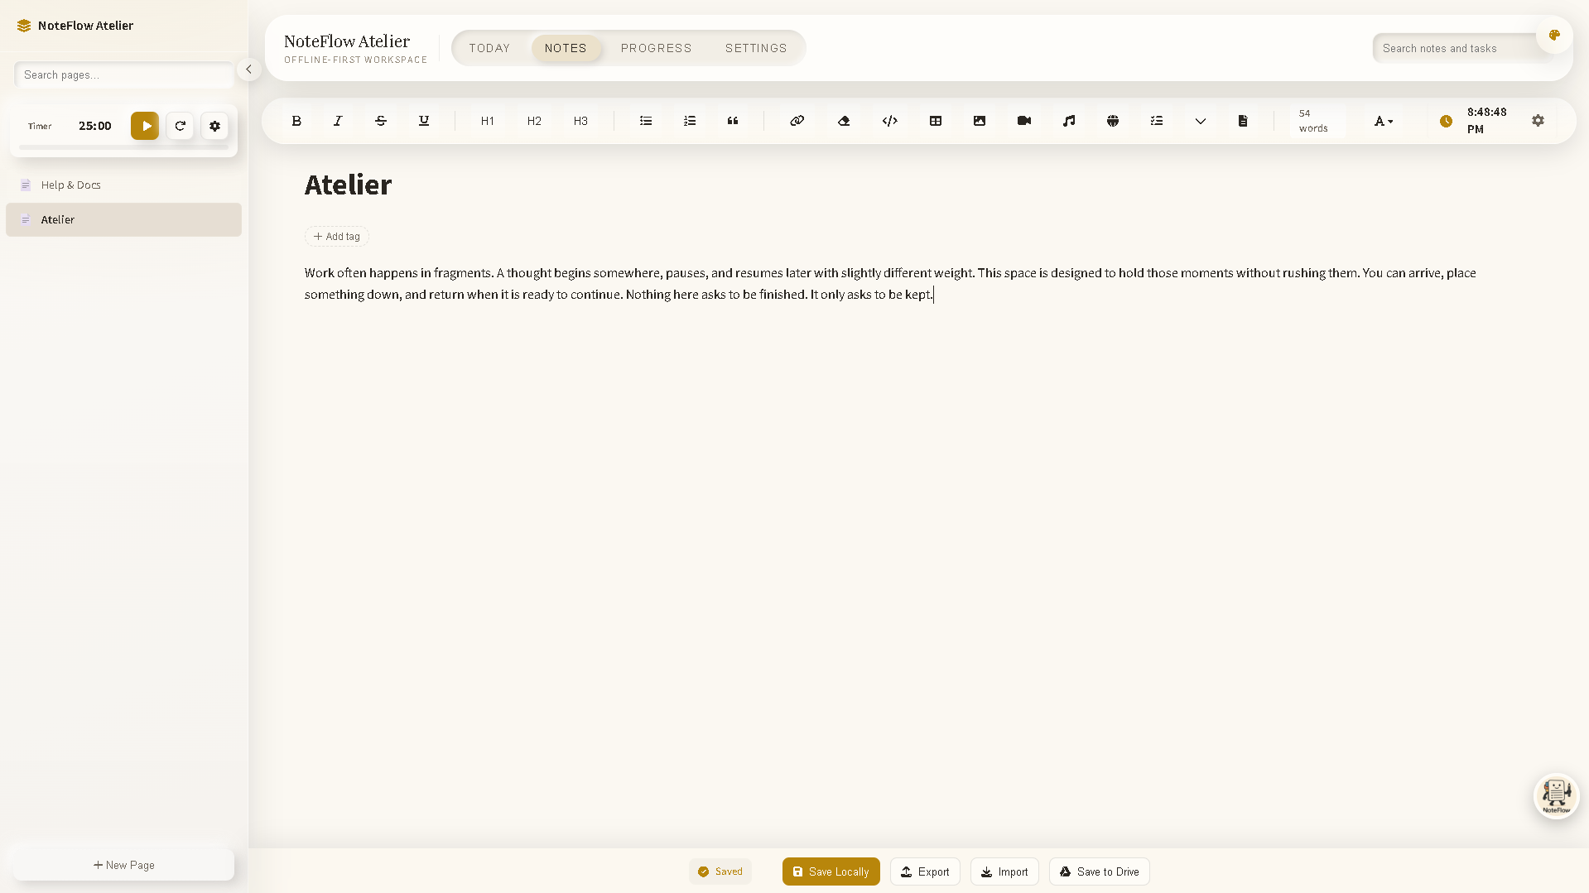Open the font style dropdown
Viewport: 1589px width, 893px height.
(x=1382, y=121)
